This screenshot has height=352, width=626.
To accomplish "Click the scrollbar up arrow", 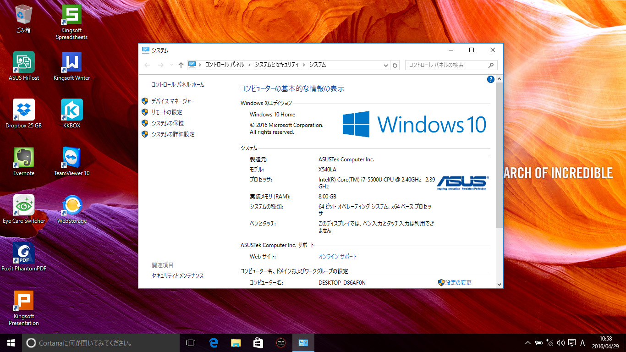I will pos(500,79).
